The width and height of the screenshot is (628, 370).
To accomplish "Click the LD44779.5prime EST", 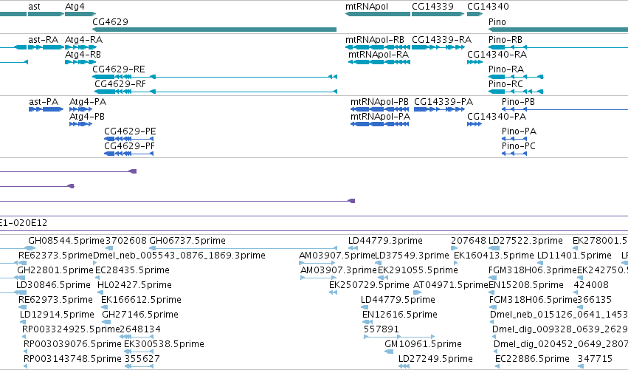I will click(x=398, y=300).
